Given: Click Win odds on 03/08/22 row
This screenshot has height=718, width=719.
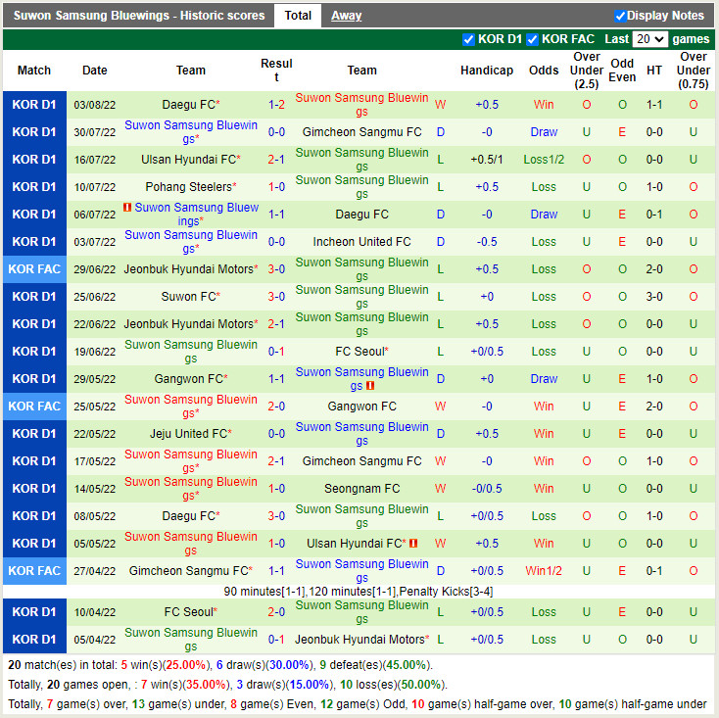Looking at the screenshot, I should (x=544, y=105).
